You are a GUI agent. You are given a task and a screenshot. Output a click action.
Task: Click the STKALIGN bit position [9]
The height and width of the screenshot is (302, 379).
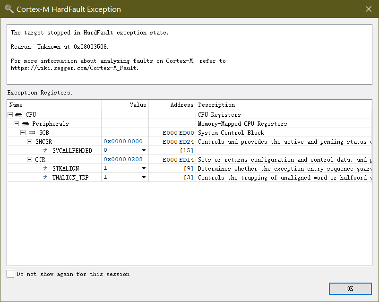coord(189,168)
